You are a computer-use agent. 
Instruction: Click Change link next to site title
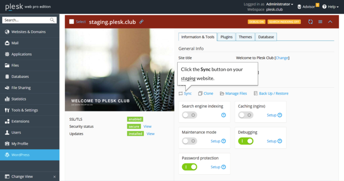[x=282, y=58]
